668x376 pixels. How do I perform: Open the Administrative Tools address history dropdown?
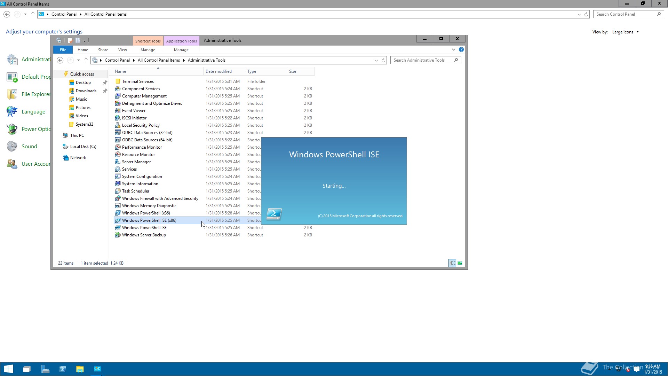[376, 60]
